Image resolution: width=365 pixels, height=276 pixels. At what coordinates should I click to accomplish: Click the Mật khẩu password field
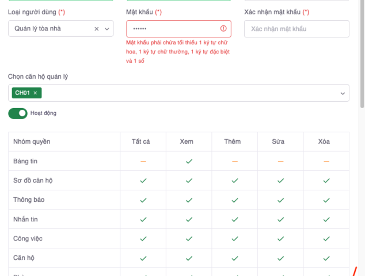[x=173, y=29]
